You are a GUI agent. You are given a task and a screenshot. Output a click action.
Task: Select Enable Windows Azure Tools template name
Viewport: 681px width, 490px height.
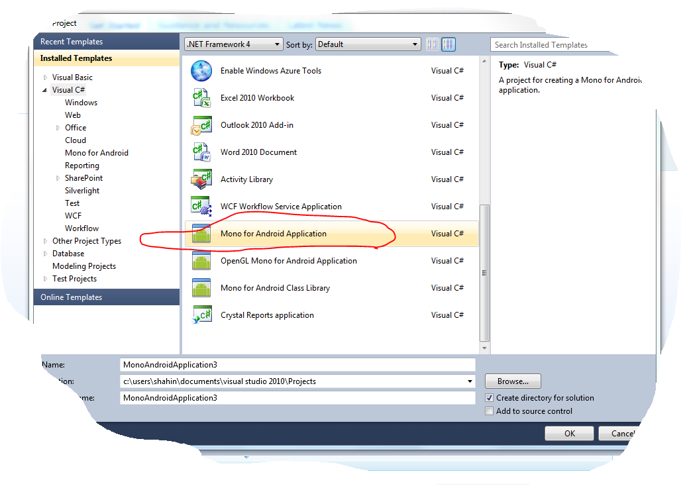tap(270, 71)
